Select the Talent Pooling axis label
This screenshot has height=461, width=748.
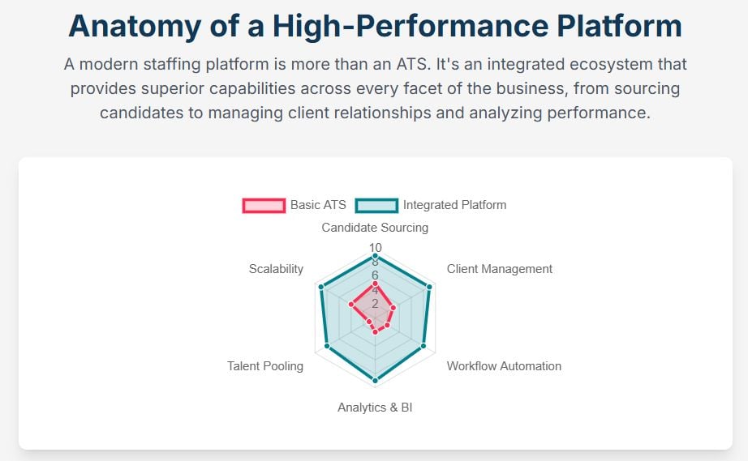click(x=265, y=365)
